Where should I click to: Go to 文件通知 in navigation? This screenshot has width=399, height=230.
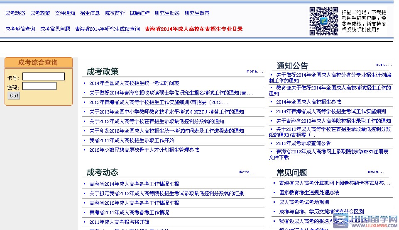pyautogui.click(x=65, y=13)
